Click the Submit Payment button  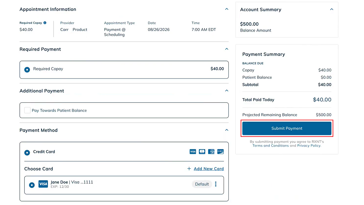pos(287,128)
